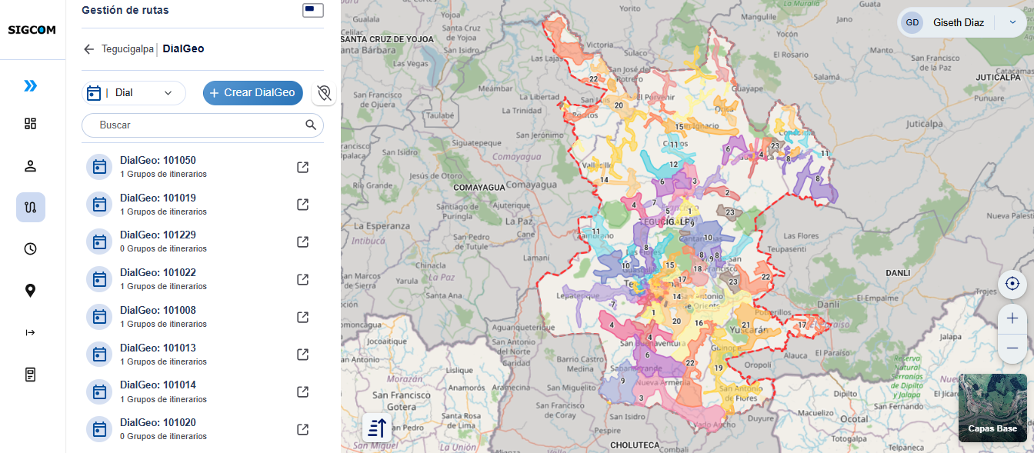Open the location pin icon in sidebar
1034x453 pixels.
[x=30, y=291]
